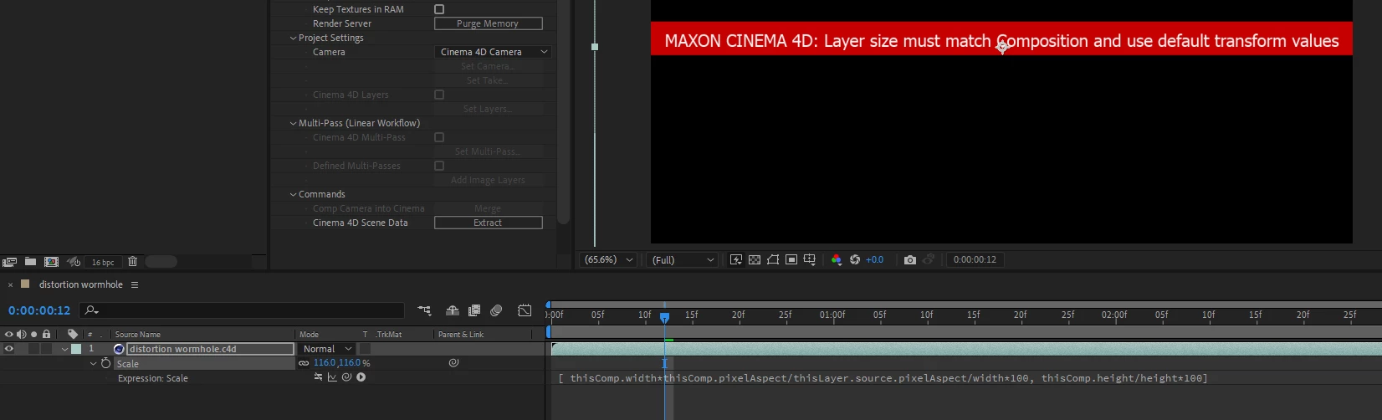The height and width of the screenshot is (420, 1382).
Task: Enable the Keep Textures in RAM checkbox
Action: pyautogui.click(x=439, y=9)
